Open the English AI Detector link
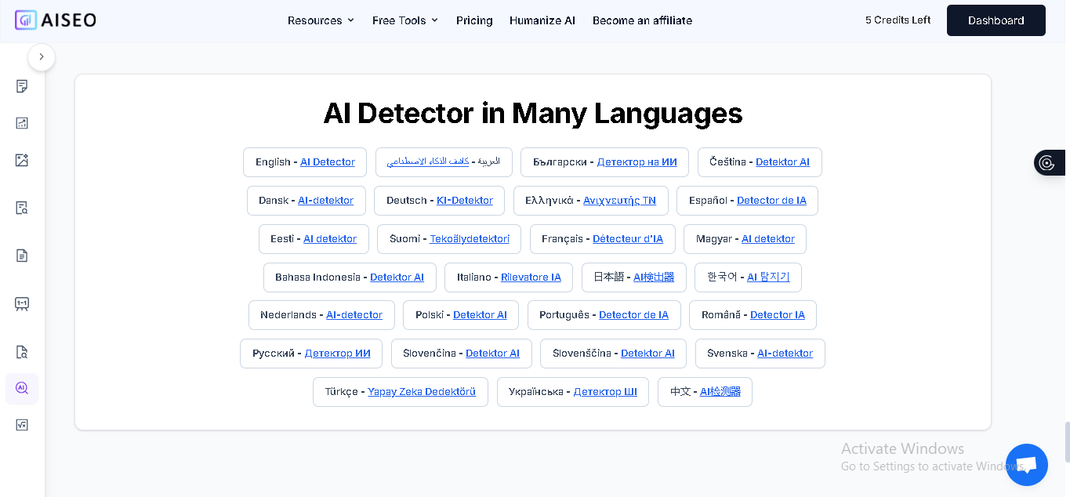Image resolution: width=1070 pixels, height=497 pixels. [x=328, y=162]
